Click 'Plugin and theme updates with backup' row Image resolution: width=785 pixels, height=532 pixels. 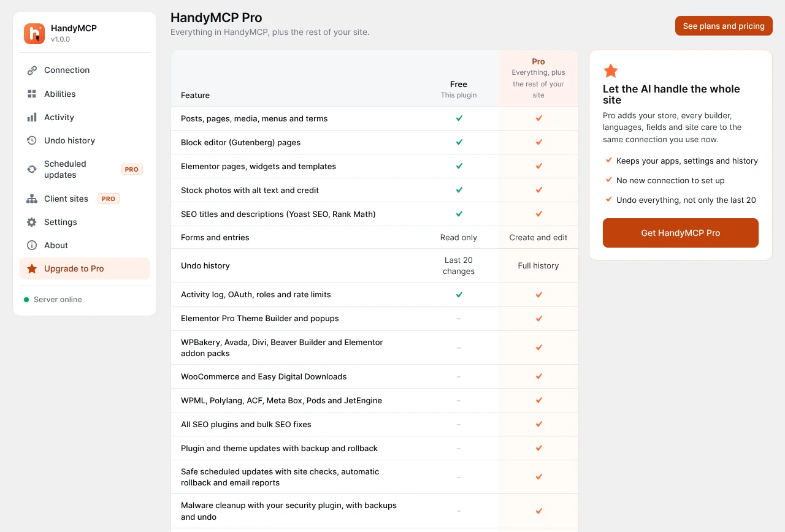click(375, 448)
